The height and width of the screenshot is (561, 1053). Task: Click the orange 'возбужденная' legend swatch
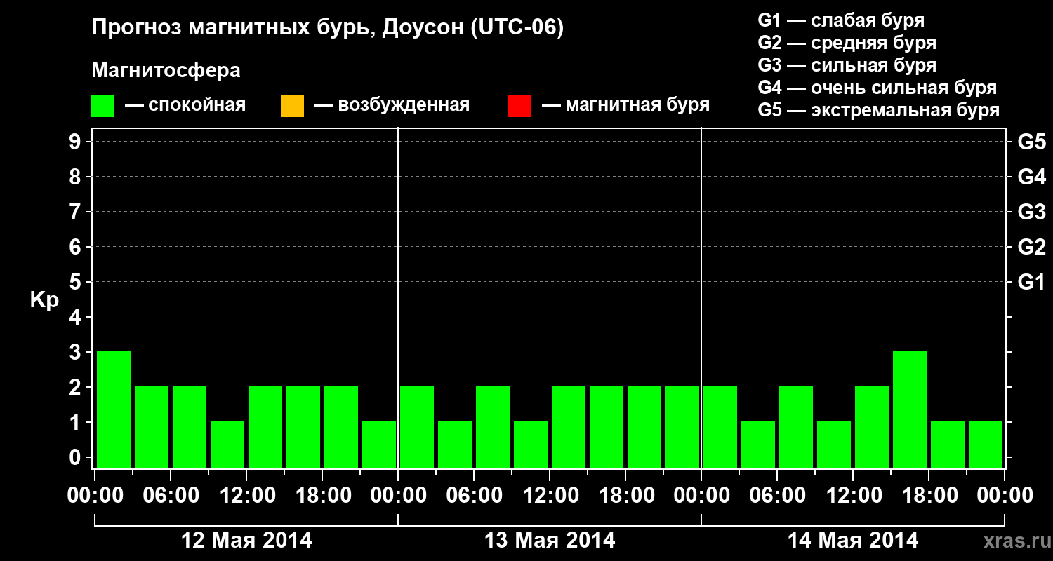pyautogui.click(x=292, y=106)
